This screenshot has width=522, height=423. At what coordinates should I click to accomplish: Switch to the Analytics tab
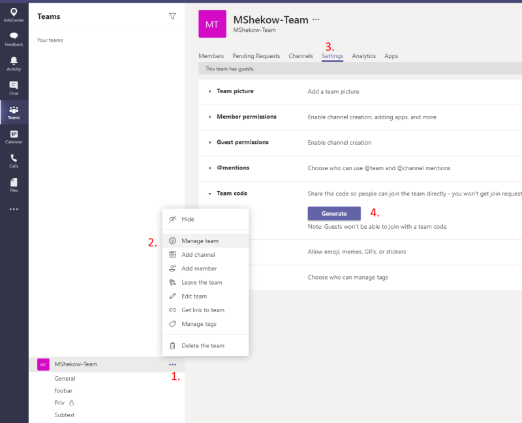click(363, 56)
